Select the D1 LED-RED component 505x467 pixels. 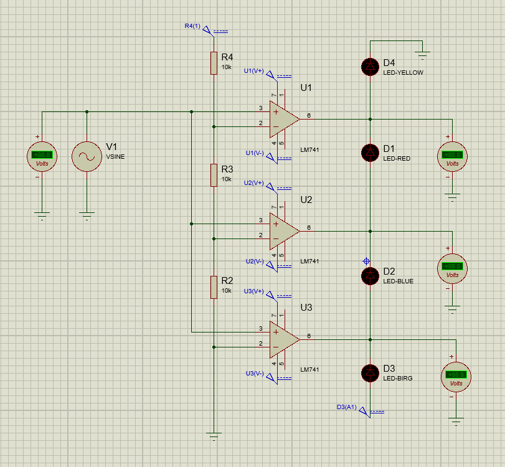click(x=370, y=151)
